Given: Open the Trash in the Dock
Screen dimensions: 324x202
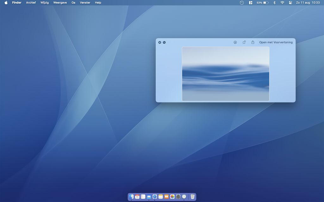Looking at the screenshot, I should (193, 197).
